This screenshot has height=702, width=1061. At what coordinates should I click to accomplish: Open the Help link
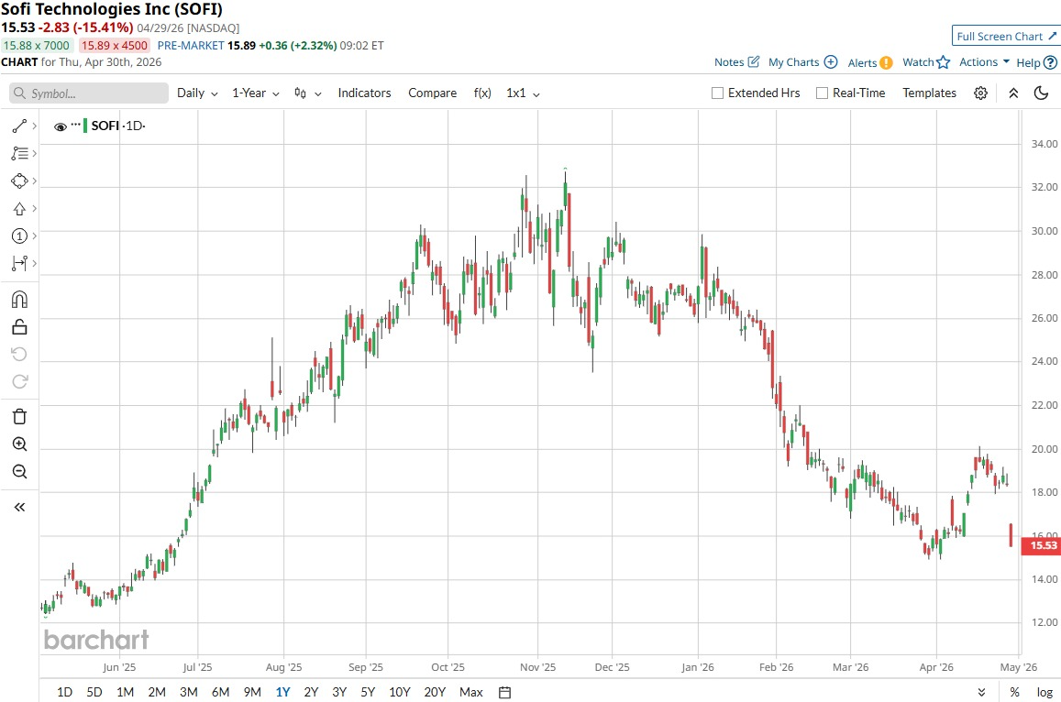tap(1036, 63)
